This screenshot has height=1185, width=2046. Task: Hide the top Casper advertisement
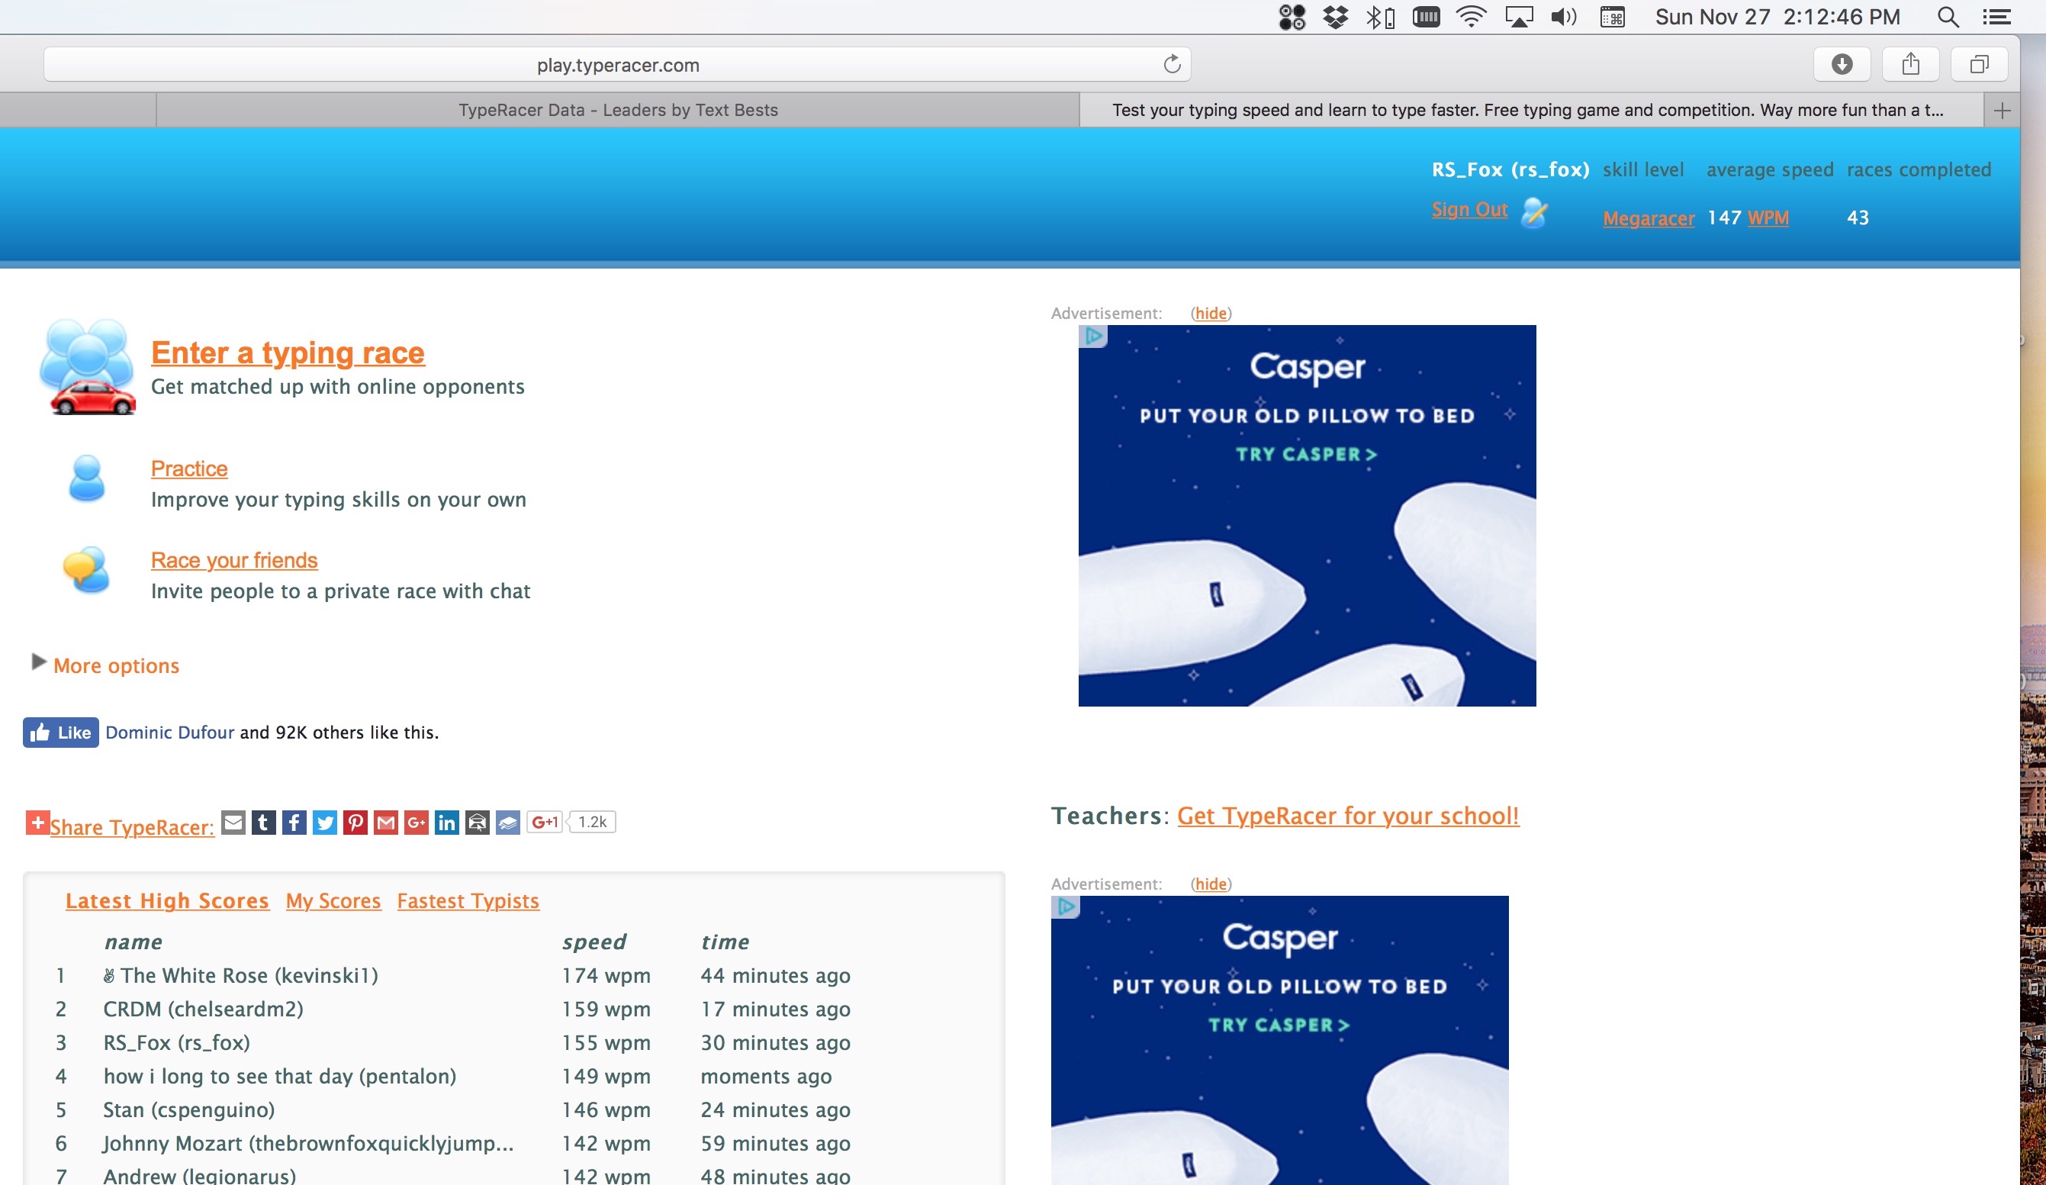click(x=1211, y=314)
